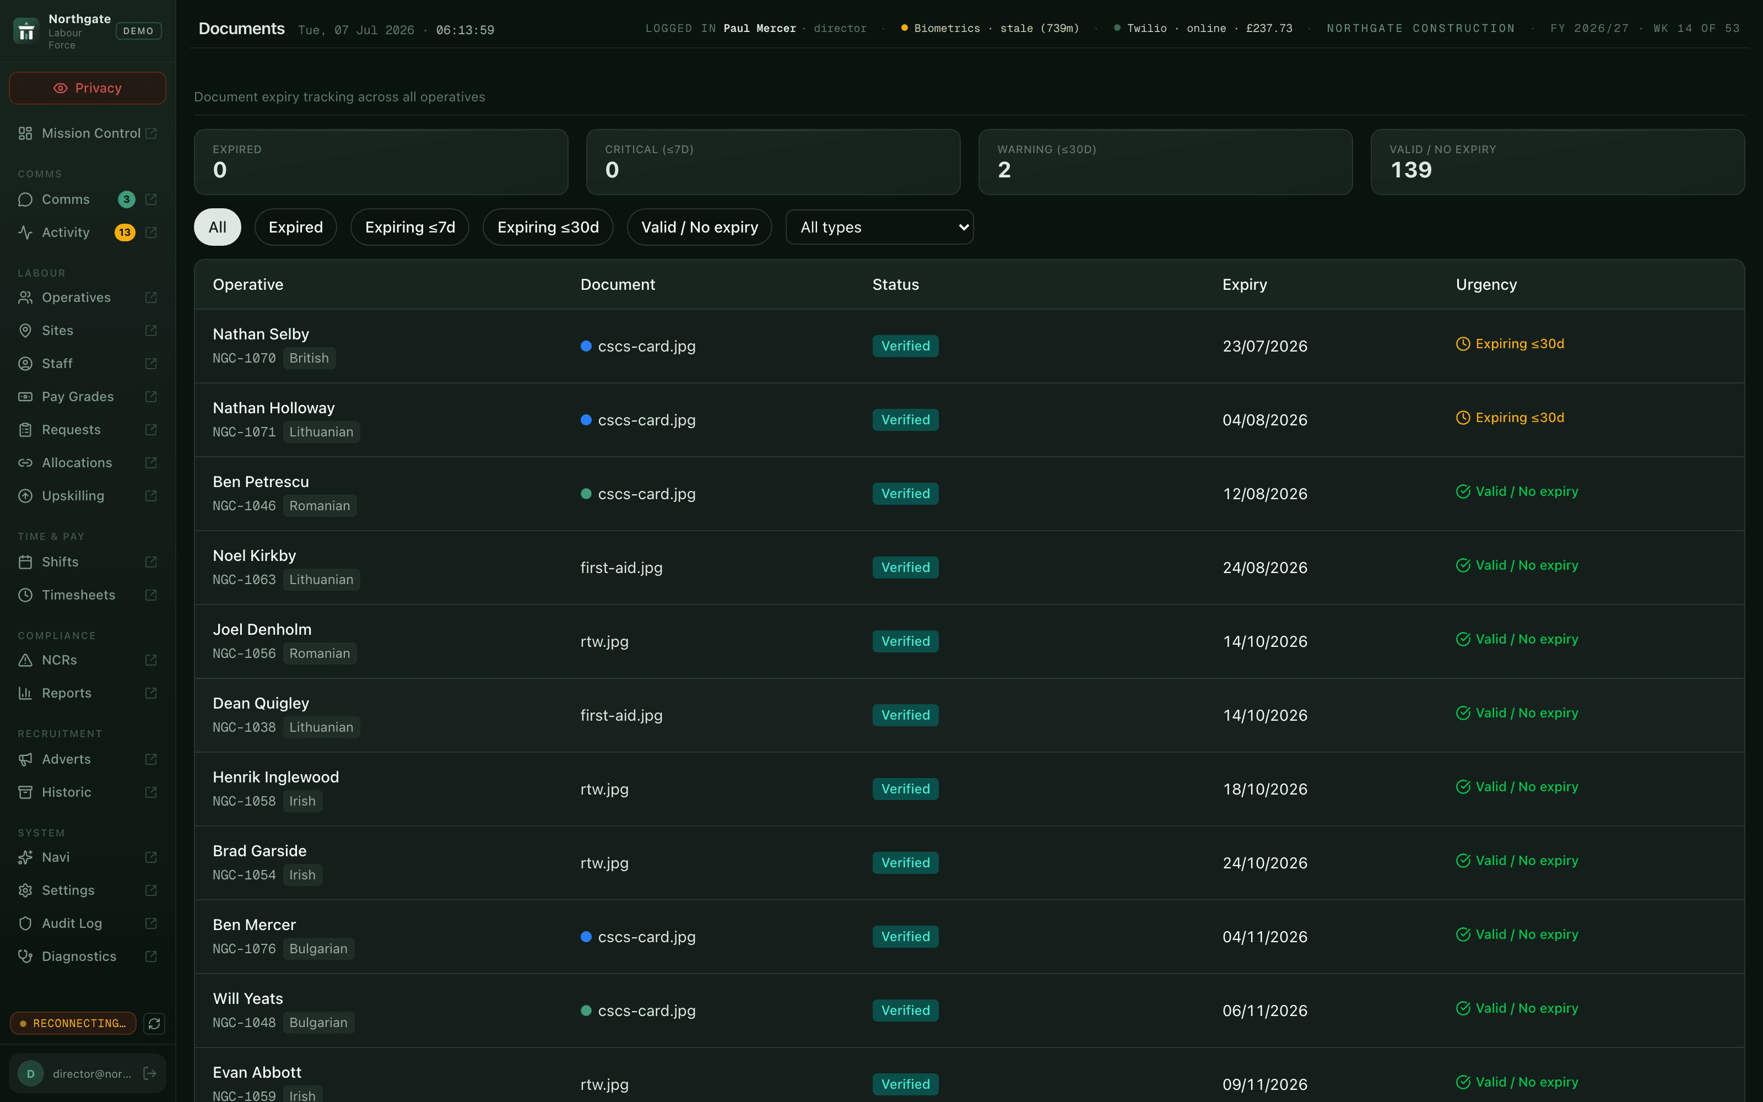The height and width of the screenshot is (1102, 1763).
Task: Filter by Expired documents
Action: (x=295, y=228)
